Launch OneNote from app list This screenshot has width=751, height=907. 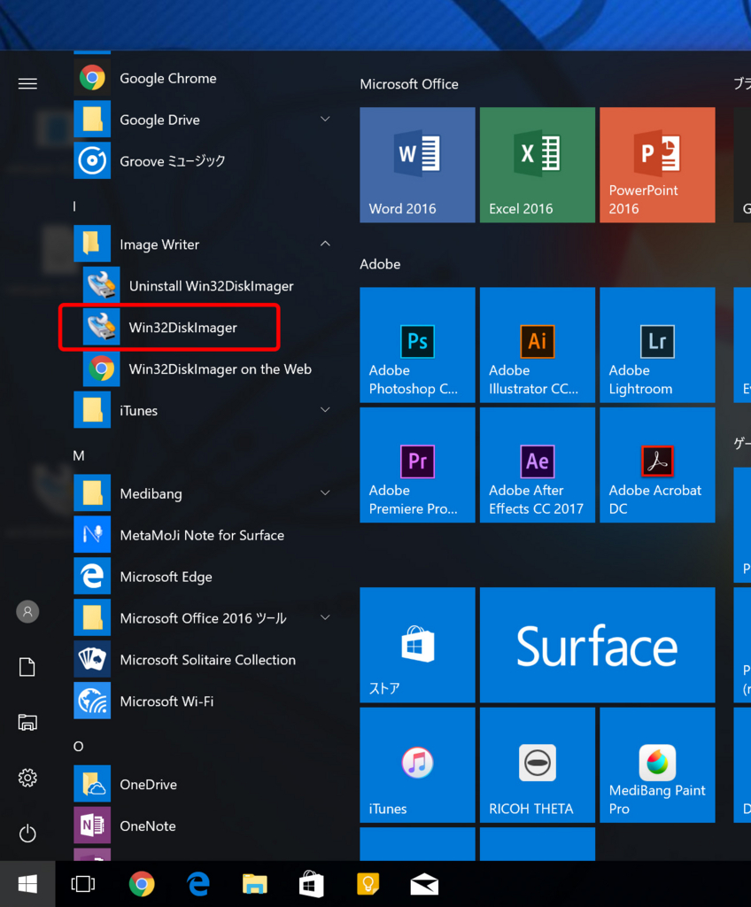point(203,826)
